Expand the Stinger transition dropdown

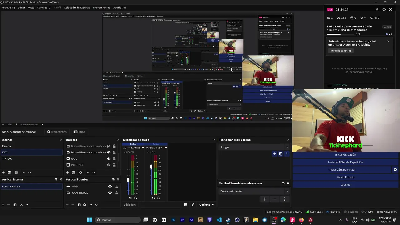point(287,147)
